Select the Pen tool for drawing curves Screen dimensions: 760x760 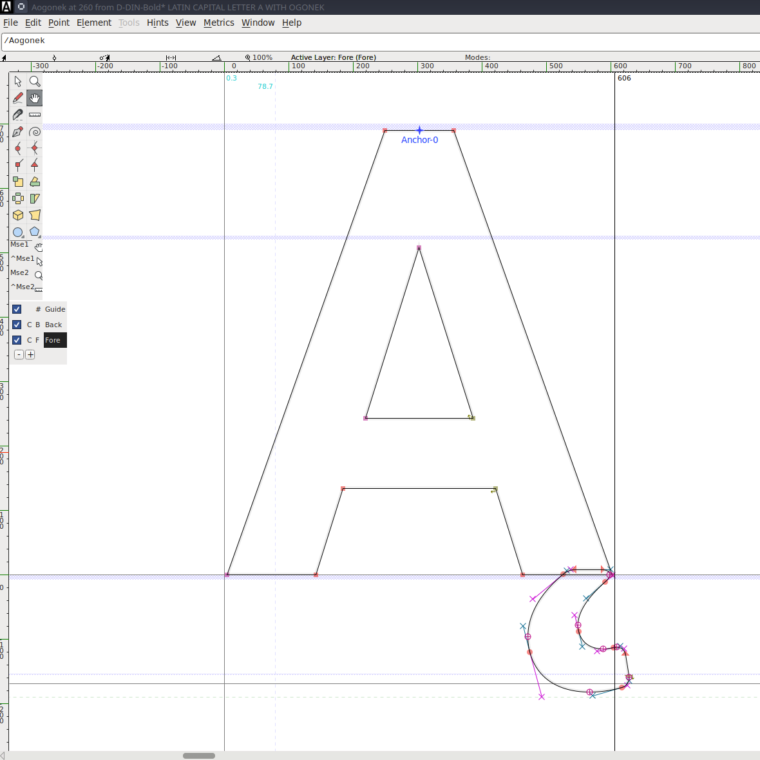click(x=18, y=131)
